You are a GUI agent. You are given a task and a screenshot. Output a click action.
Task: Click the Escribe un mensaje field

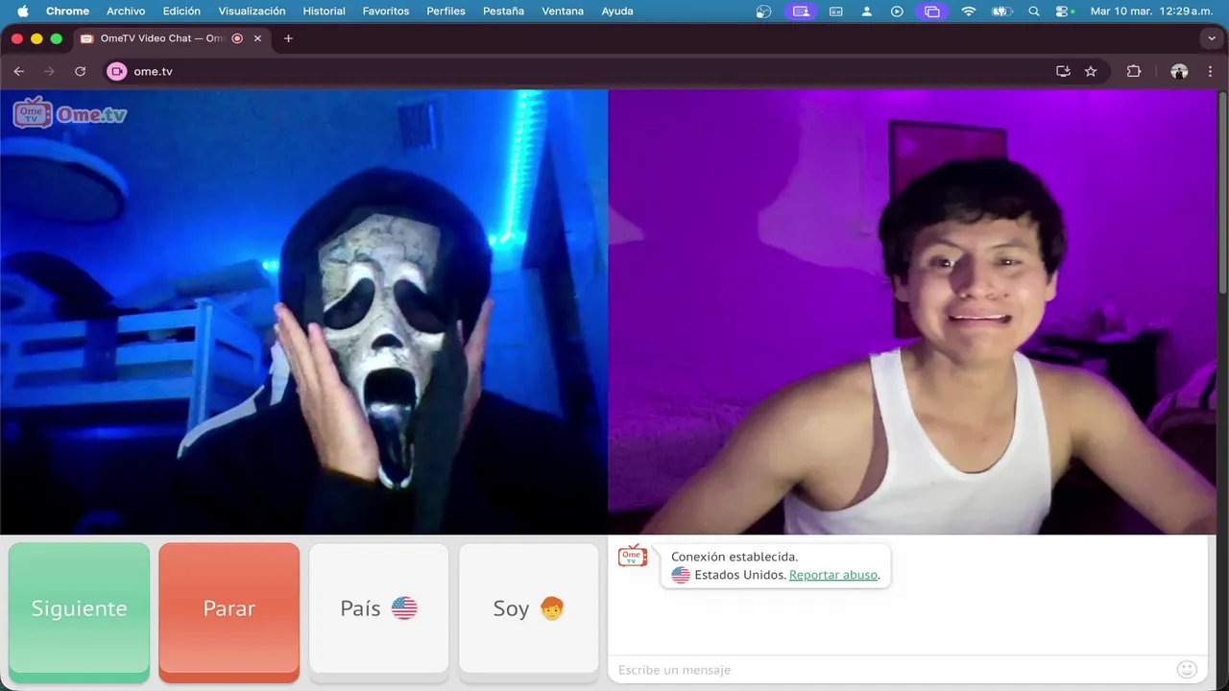[x=893, y=669]
